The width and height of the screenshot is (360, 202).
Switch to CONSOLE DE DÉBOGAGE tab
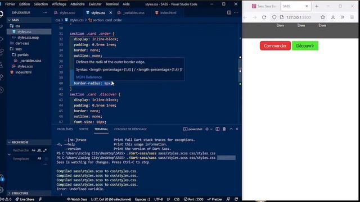point(130,129)
